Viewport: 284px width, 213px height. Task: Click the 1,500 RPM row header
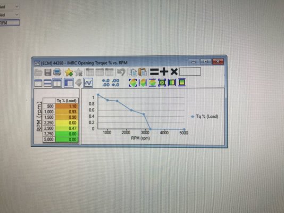pos(49,117)
